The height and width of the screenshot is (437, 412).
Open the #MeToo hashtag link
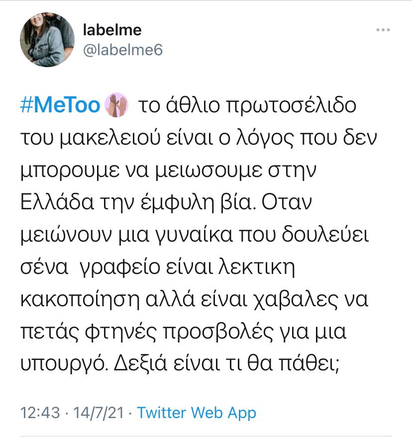(60, 105)
